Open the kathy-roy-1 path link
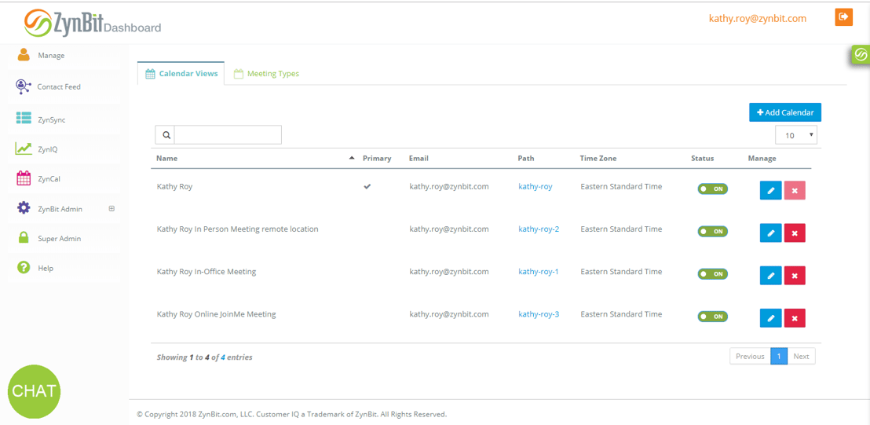Screen dimensions: 870x425 [x=538, y=272]
